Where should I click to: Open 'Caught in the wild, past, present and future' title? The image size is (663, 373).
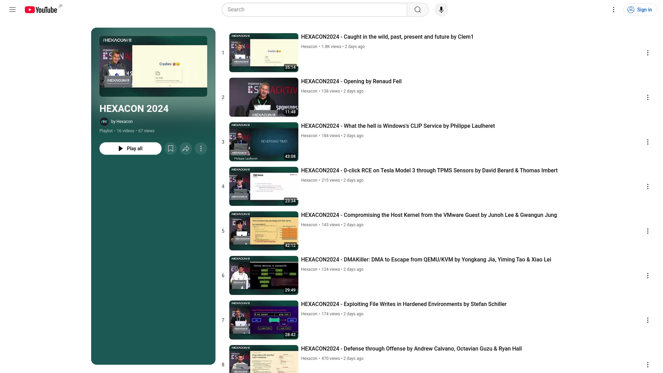pyautogui.click(x=387, y=37)
